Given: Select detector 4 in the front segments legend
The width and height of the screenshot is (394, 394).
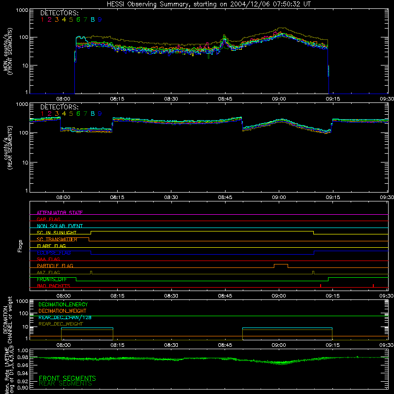Looking at the screenshot, I should (x=64, y=20).
